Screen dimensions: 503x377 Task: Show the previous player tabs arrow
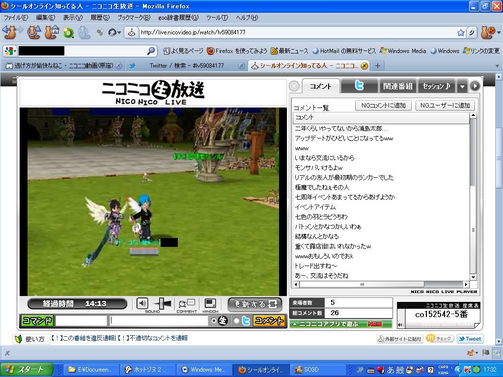pyautogui.click(x=294, y=86)
